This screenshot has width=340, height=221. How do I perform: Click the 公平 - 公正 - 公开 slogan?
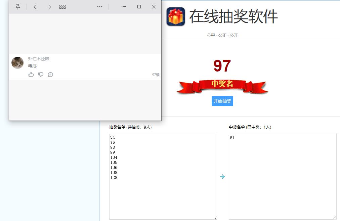(x=222, y=35)
